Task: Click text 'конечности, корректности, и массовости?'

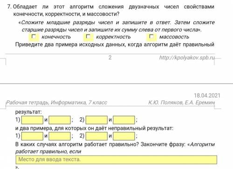Action: point(66,14)
